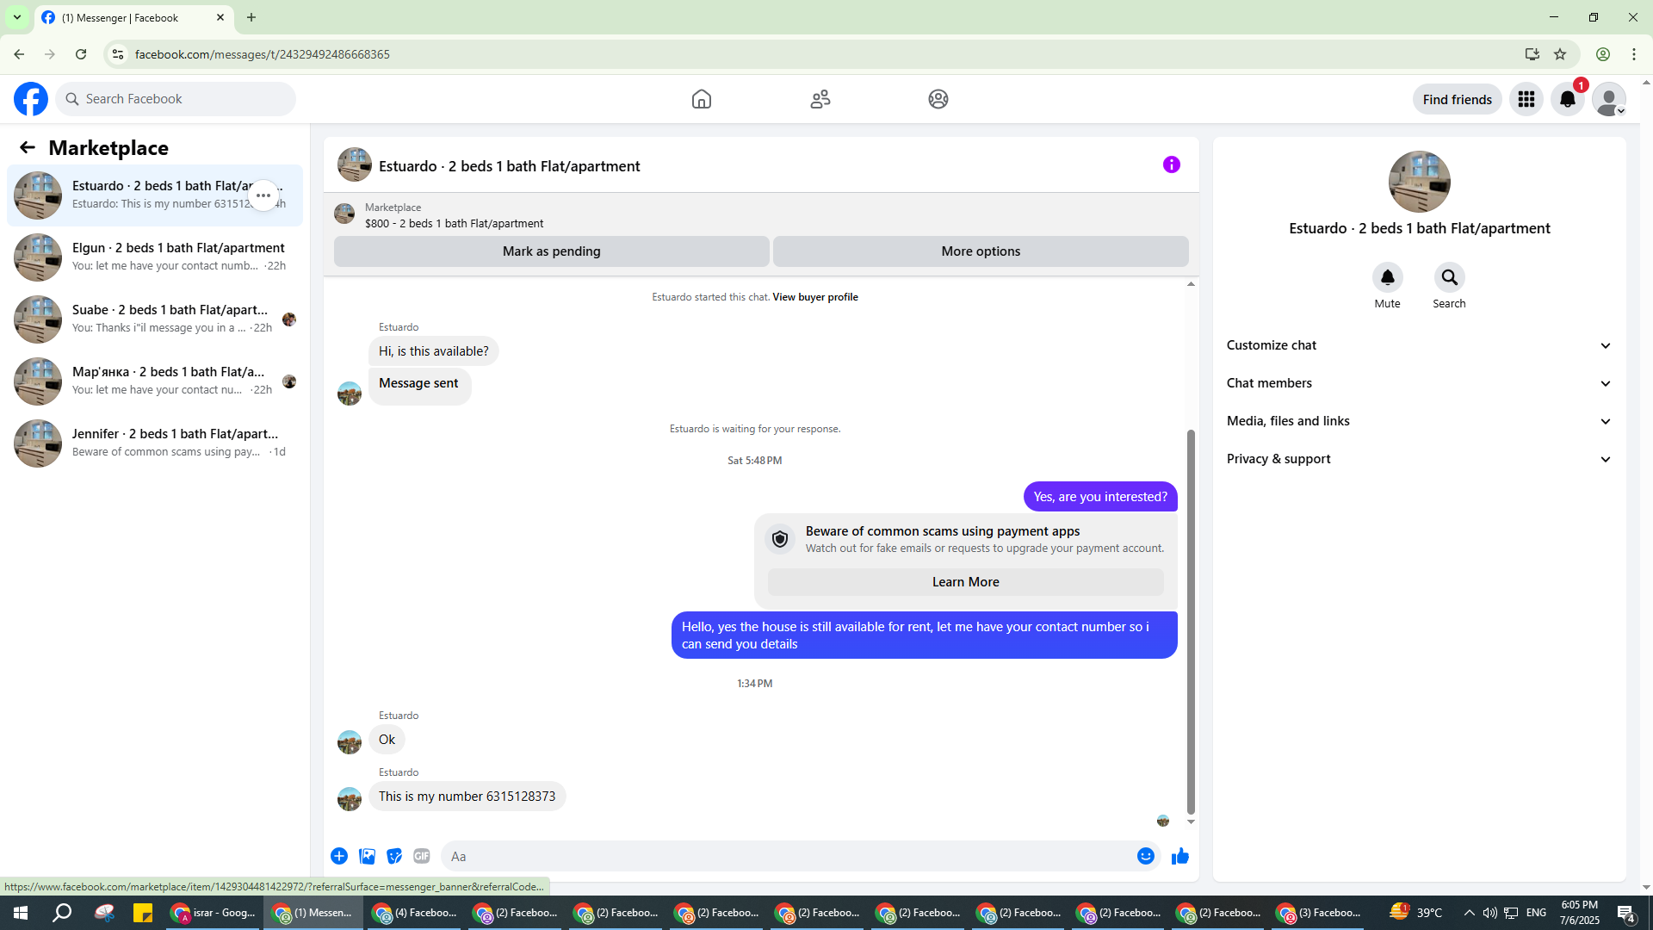
Task: Click the scroll-up arrow of the chat
Action: 1191,284
